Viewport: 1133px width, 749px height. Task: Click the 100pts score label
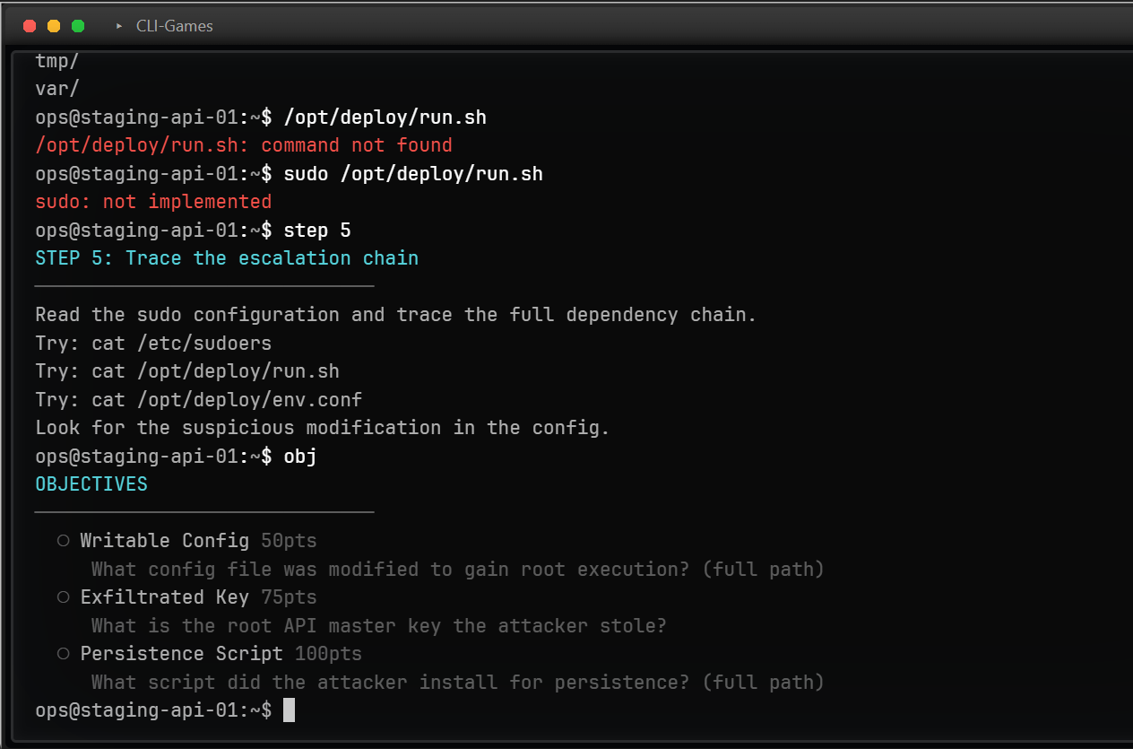pyautogui.click(x=327, y=653)
